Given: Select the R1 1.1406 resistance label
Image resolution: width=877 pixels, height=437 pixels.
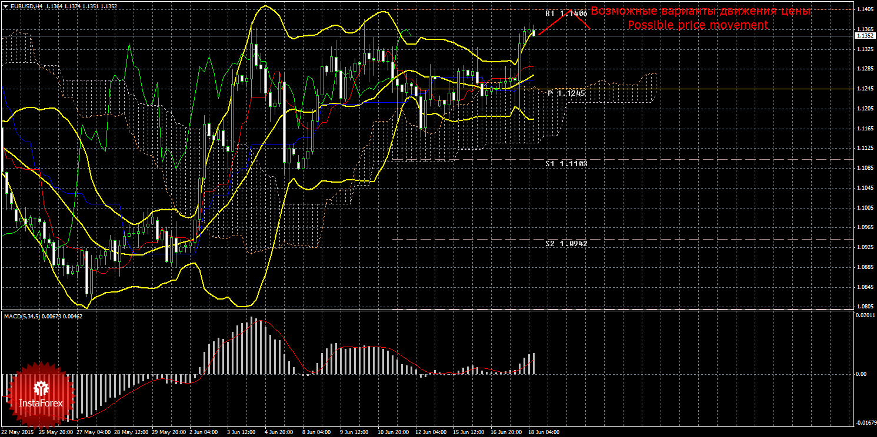Looking at the screenshot, I should click(566, 13).
